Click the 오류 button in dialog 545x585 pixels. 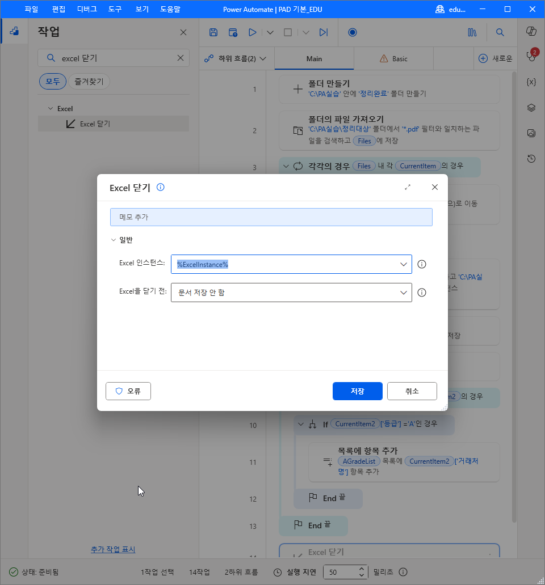(128, 391)
